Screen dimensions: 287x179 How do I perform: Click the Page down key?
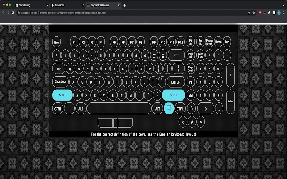tap(191, 68)
